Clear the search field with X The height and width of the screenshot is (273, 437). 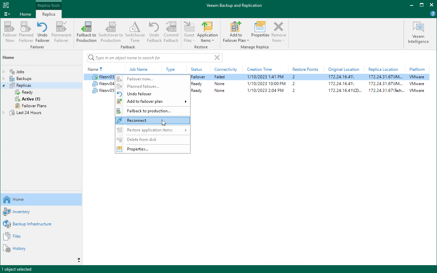click(x=217, y=58)
